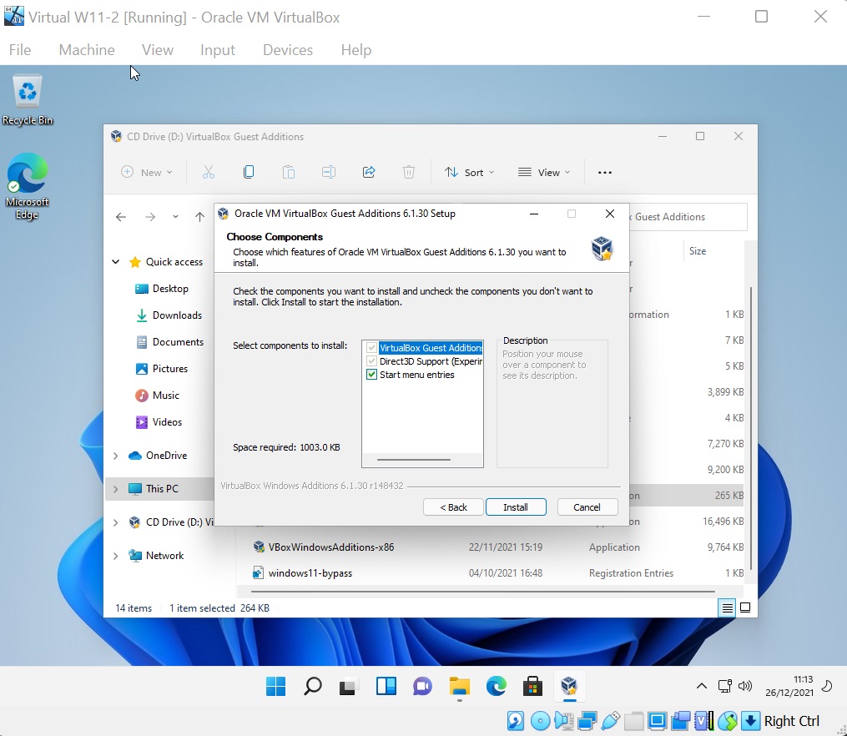Collapse the Quick access tree node
847x736 pixels.
[x=116, y=262]
